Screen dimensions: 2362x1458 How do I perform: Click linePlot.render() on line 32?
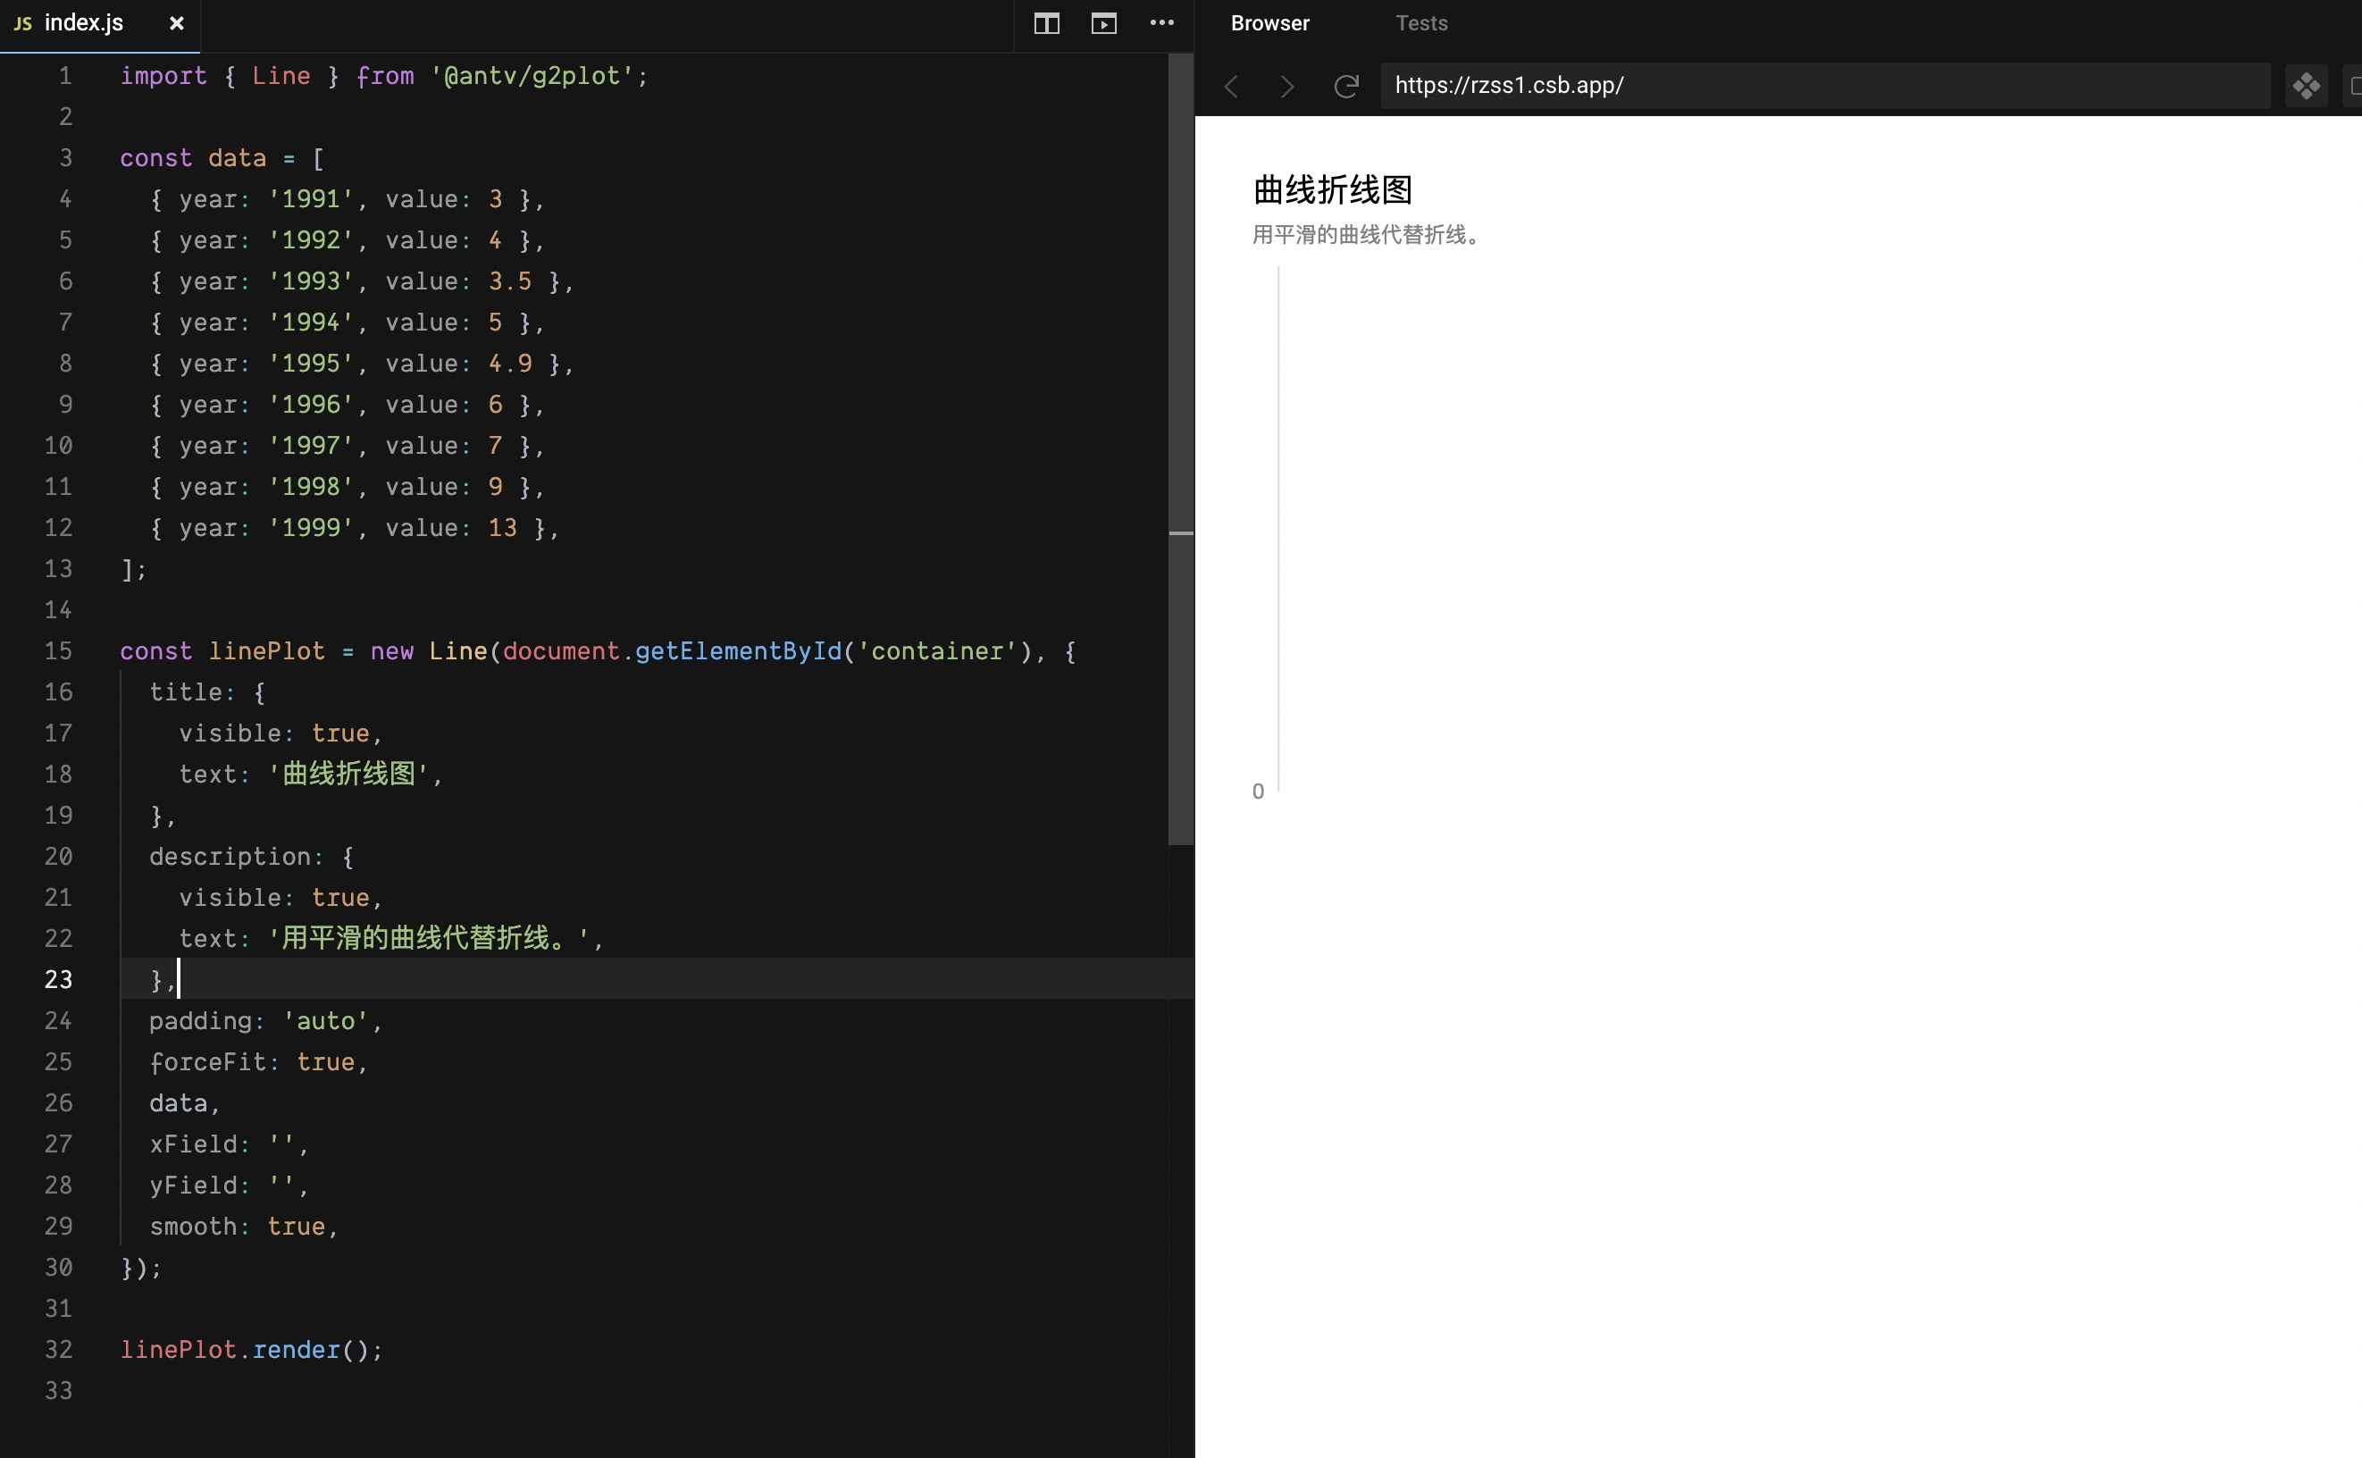coord(251,1349)
